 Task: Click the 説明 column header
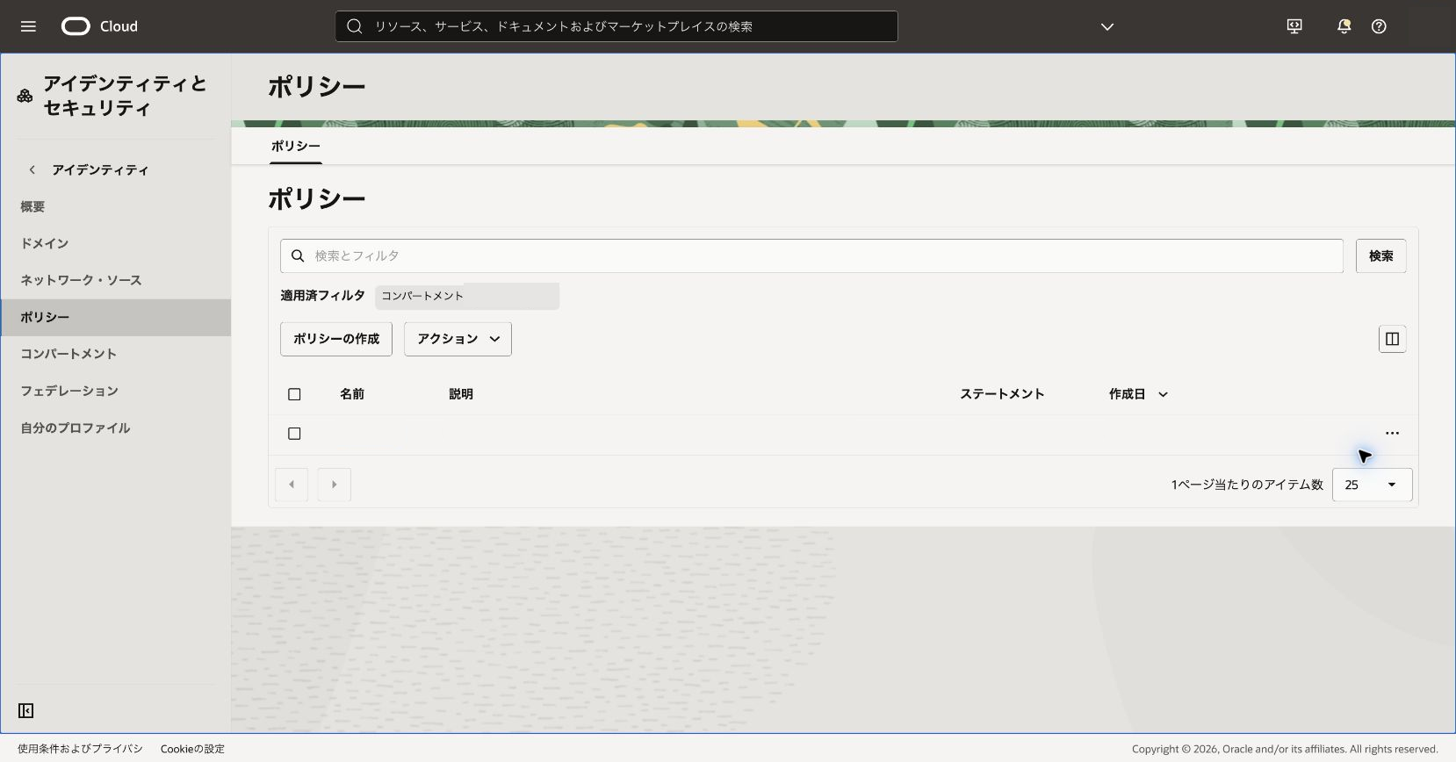461,394
